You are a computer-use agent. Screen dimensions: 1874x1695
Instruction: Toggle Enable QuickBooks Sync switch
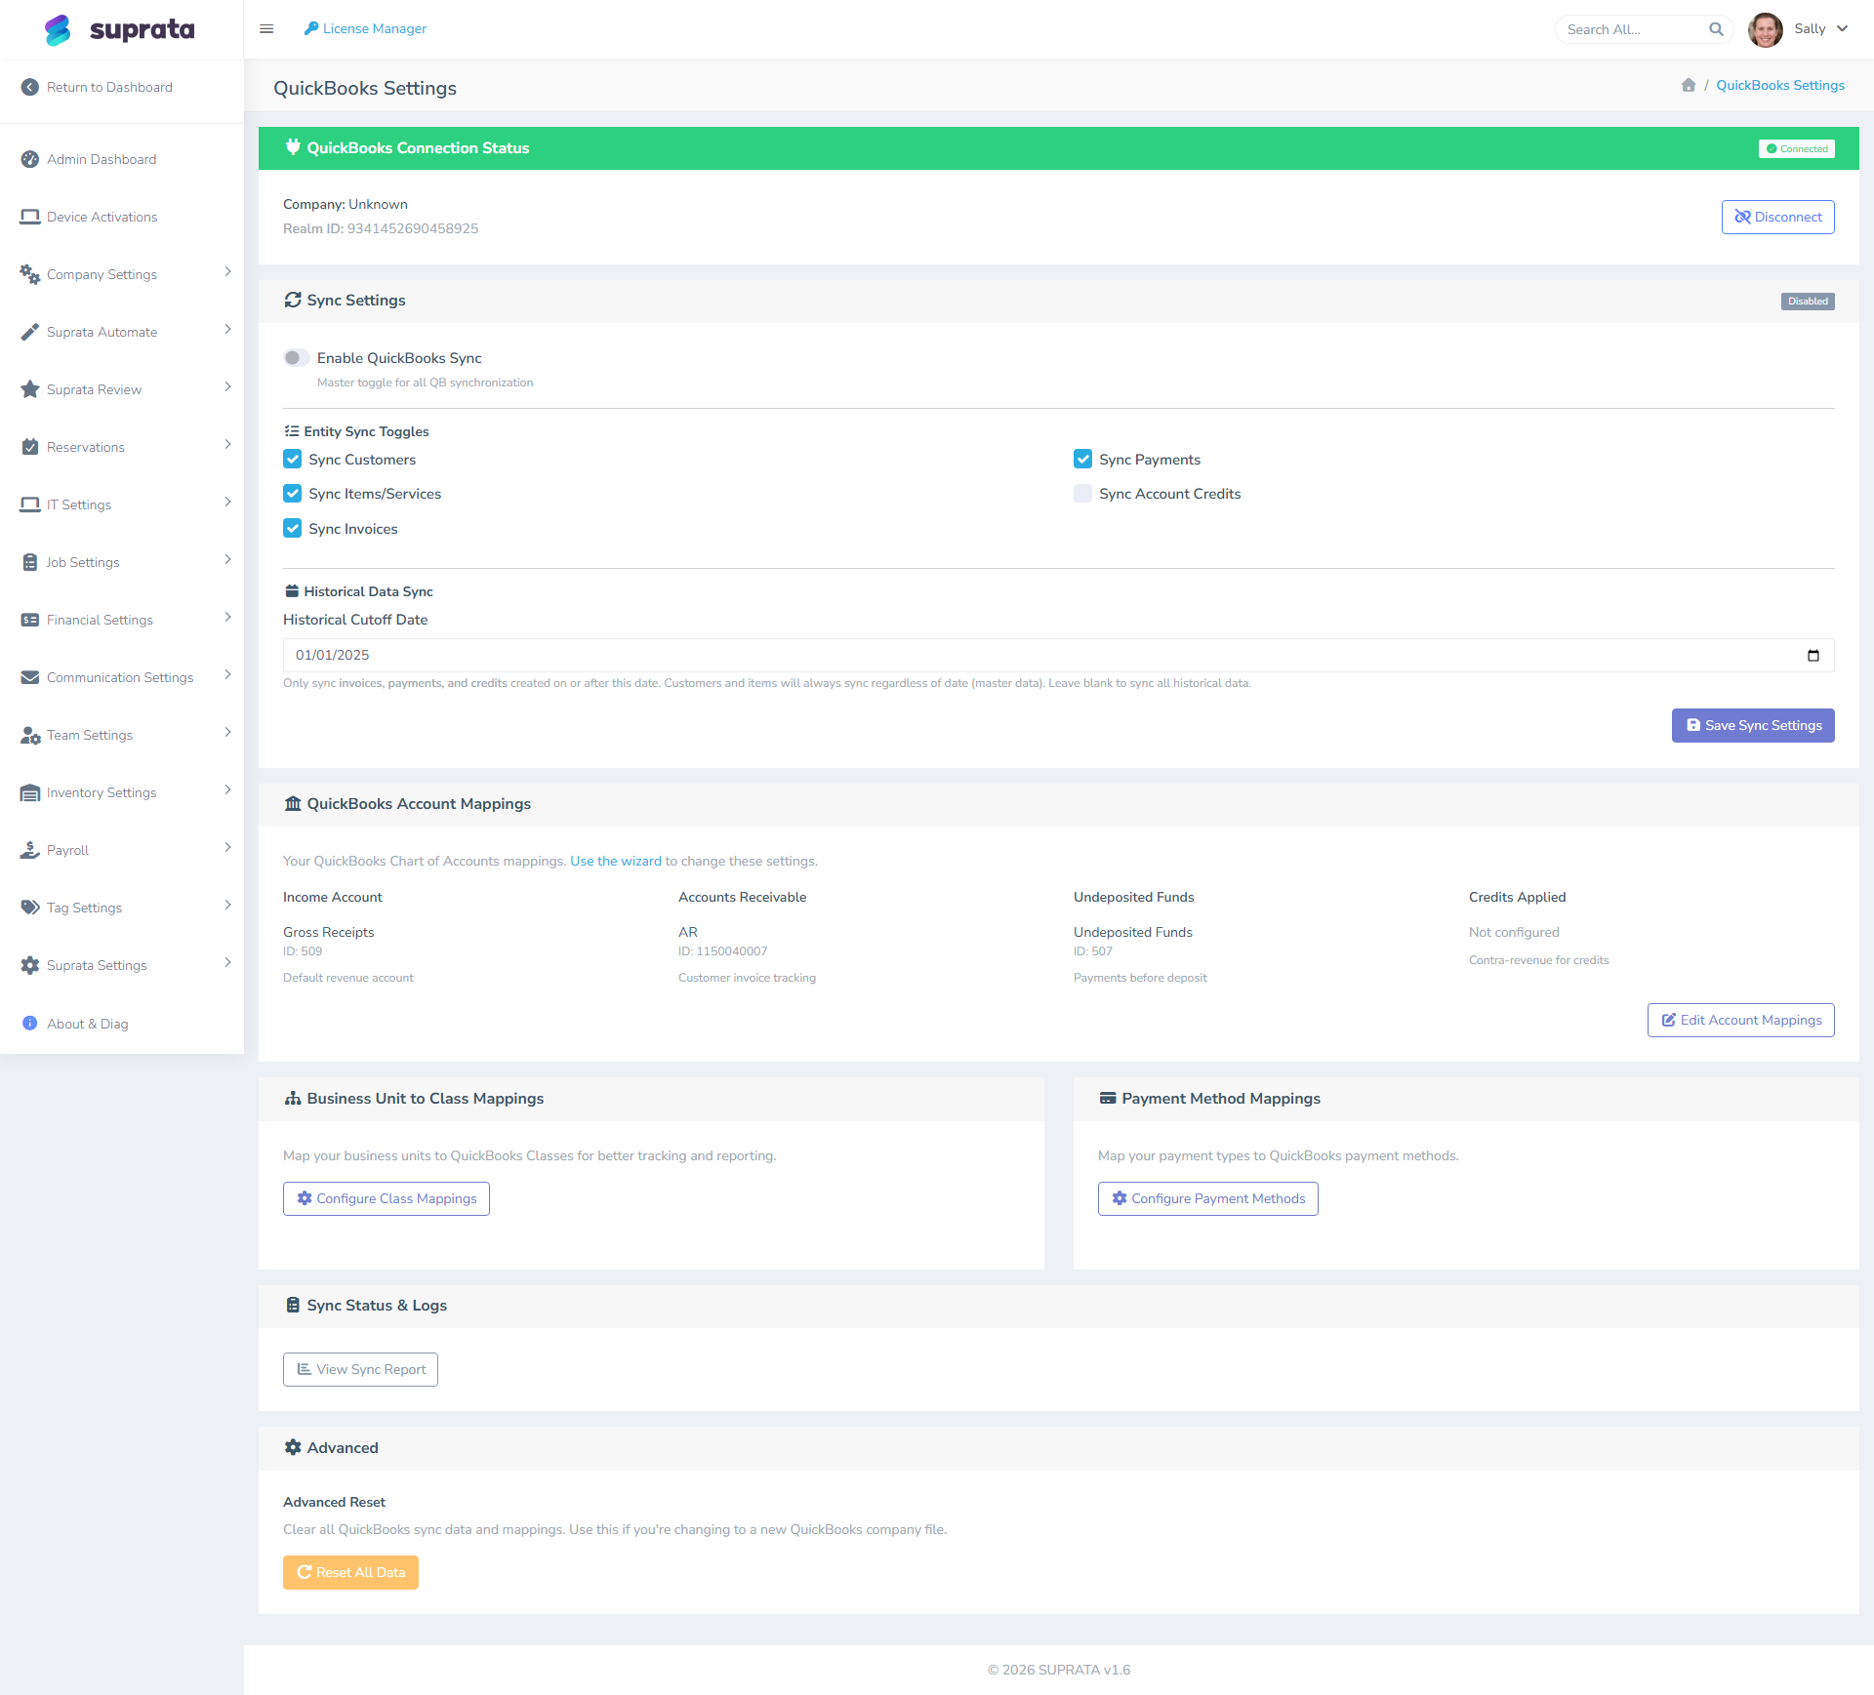[x=297, y=358]
